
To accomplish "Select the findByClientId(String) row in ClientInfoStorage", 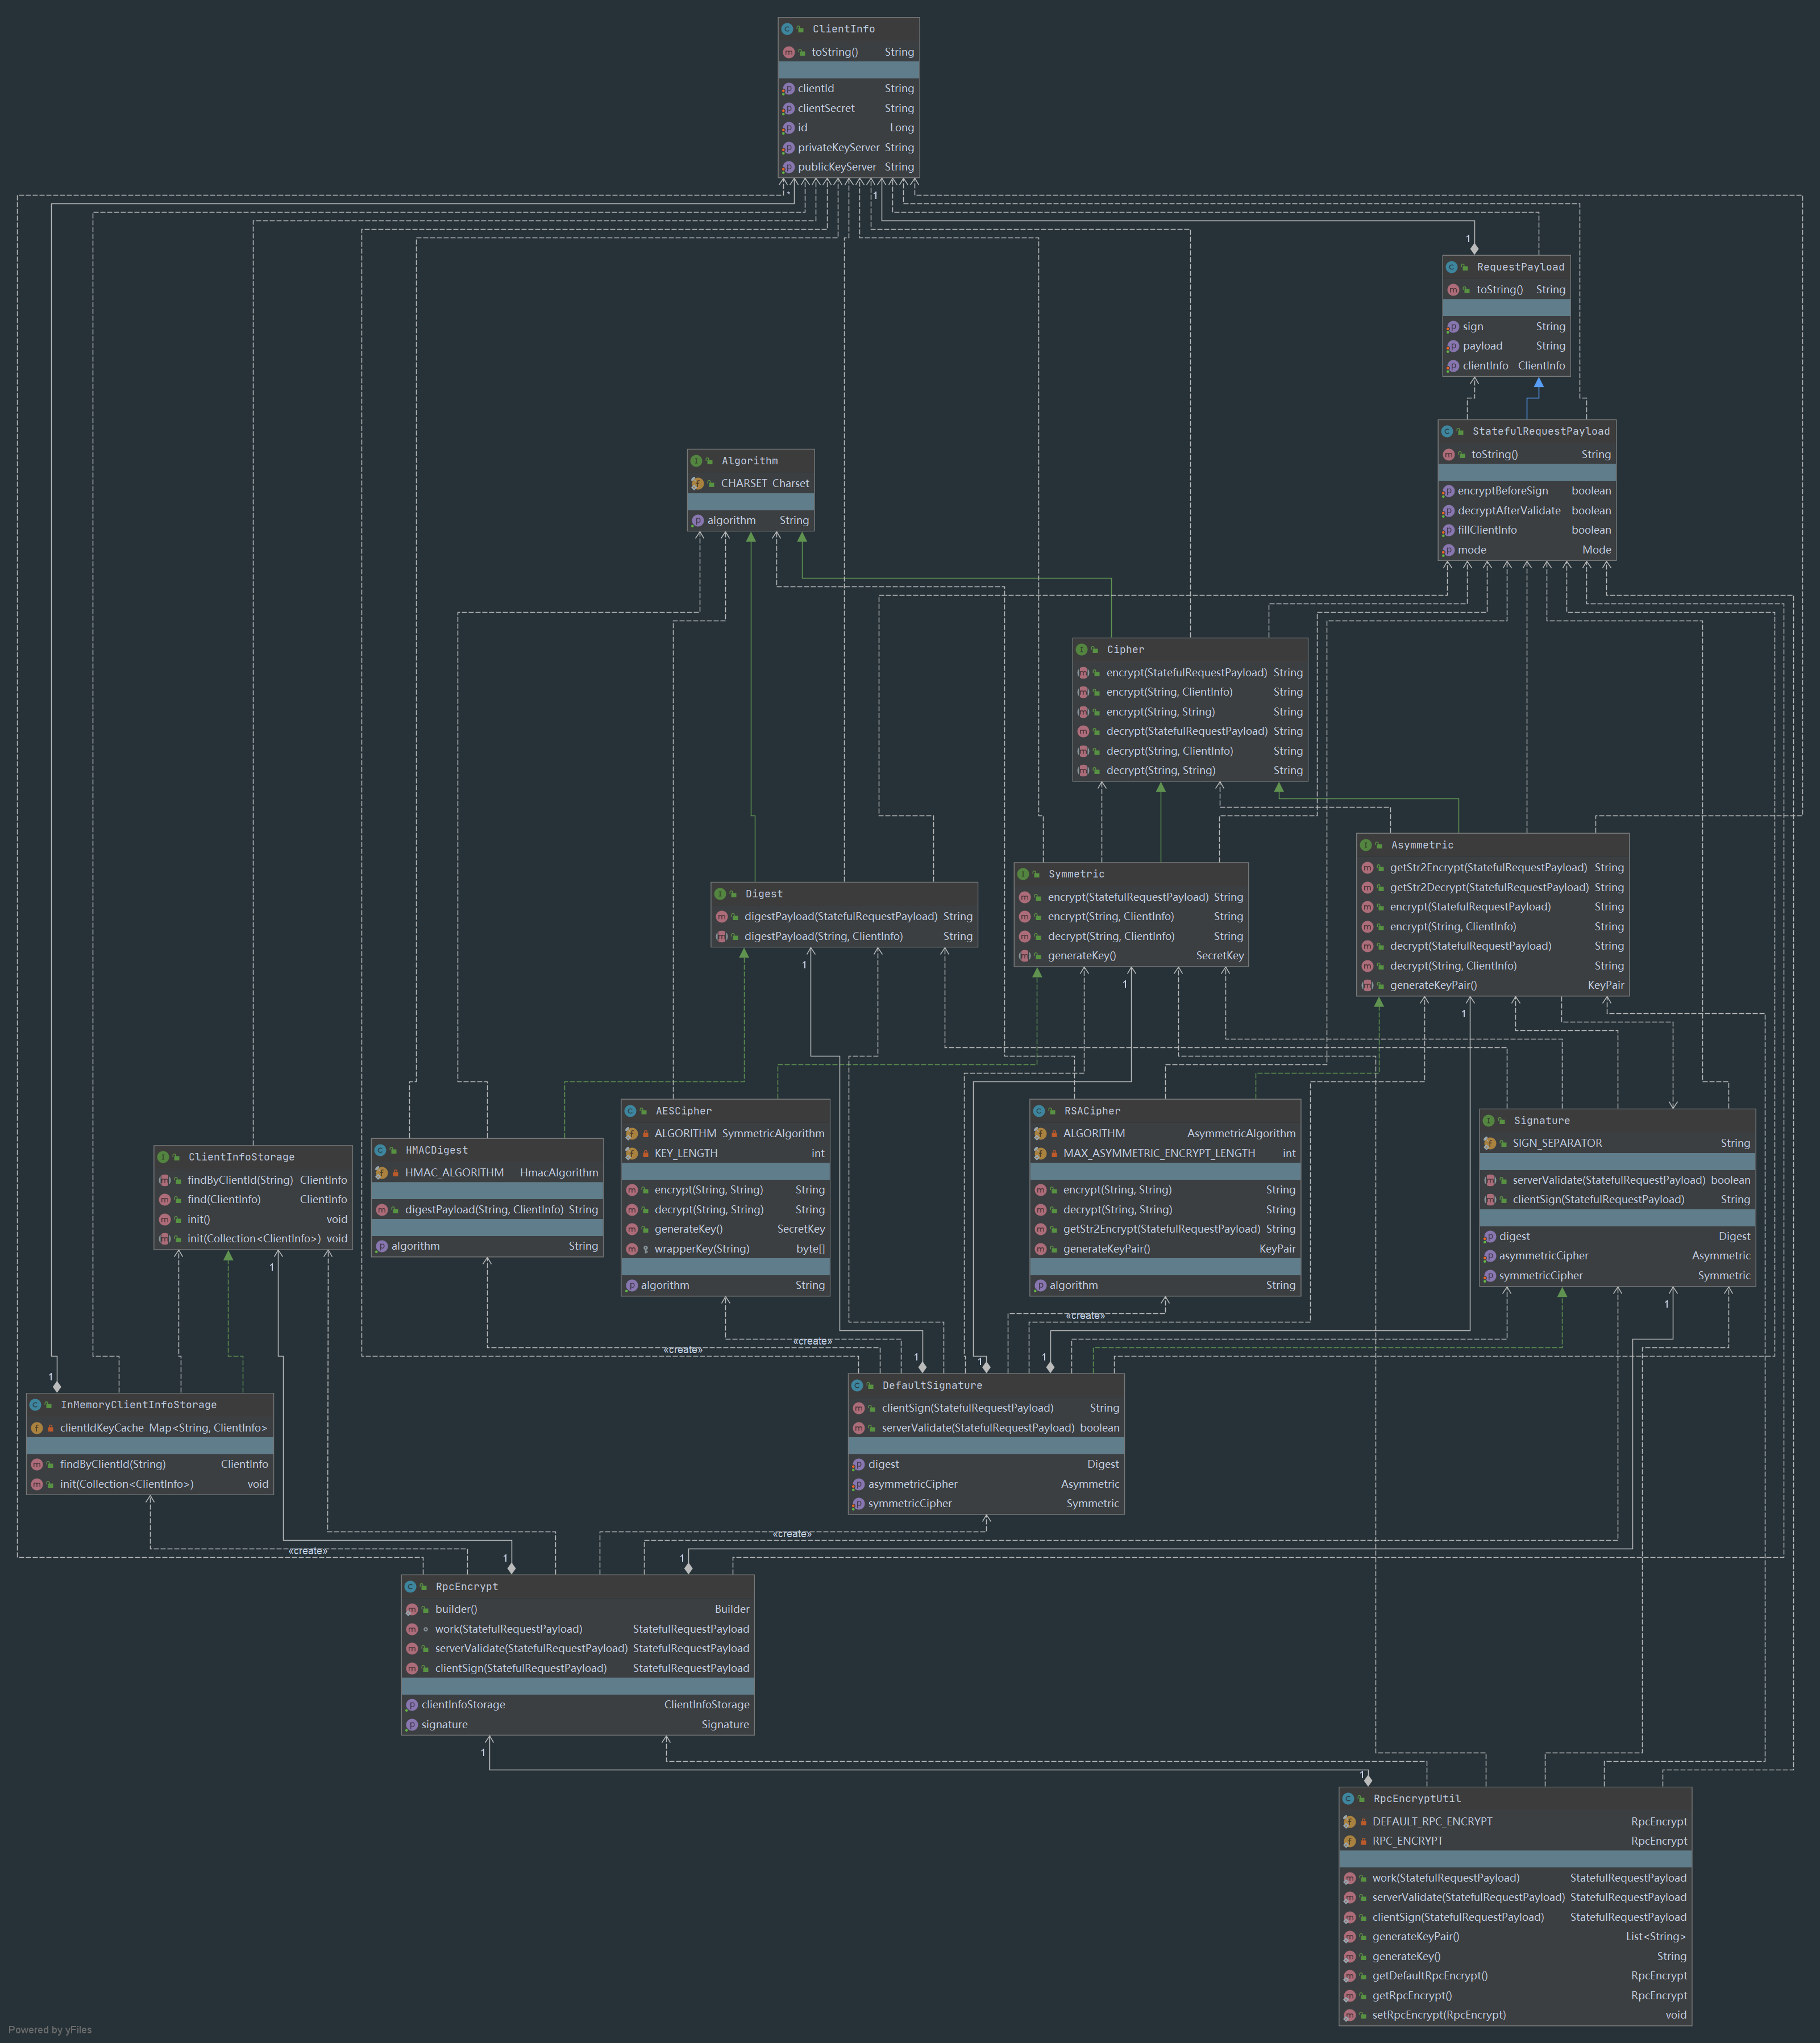I will point(240,1180).
